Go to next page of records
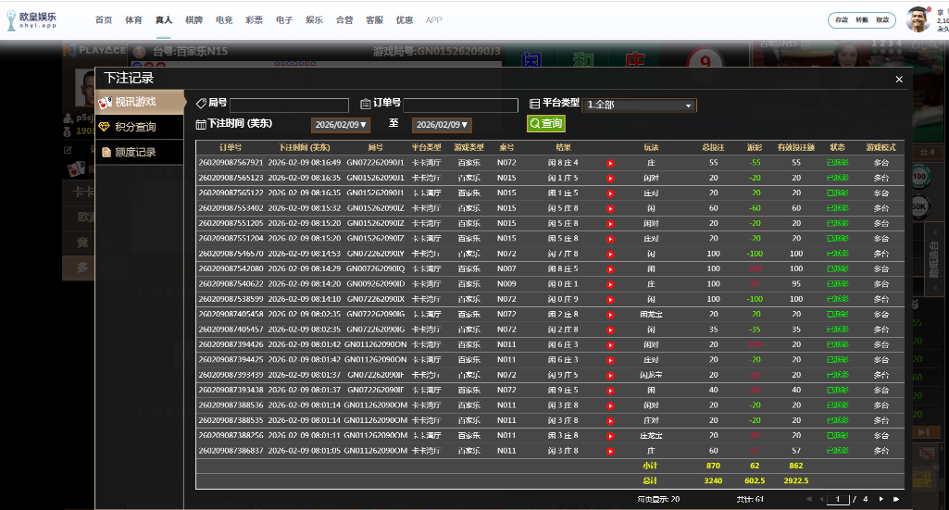This screenshot has height=510, width=949. pos(882,499)
